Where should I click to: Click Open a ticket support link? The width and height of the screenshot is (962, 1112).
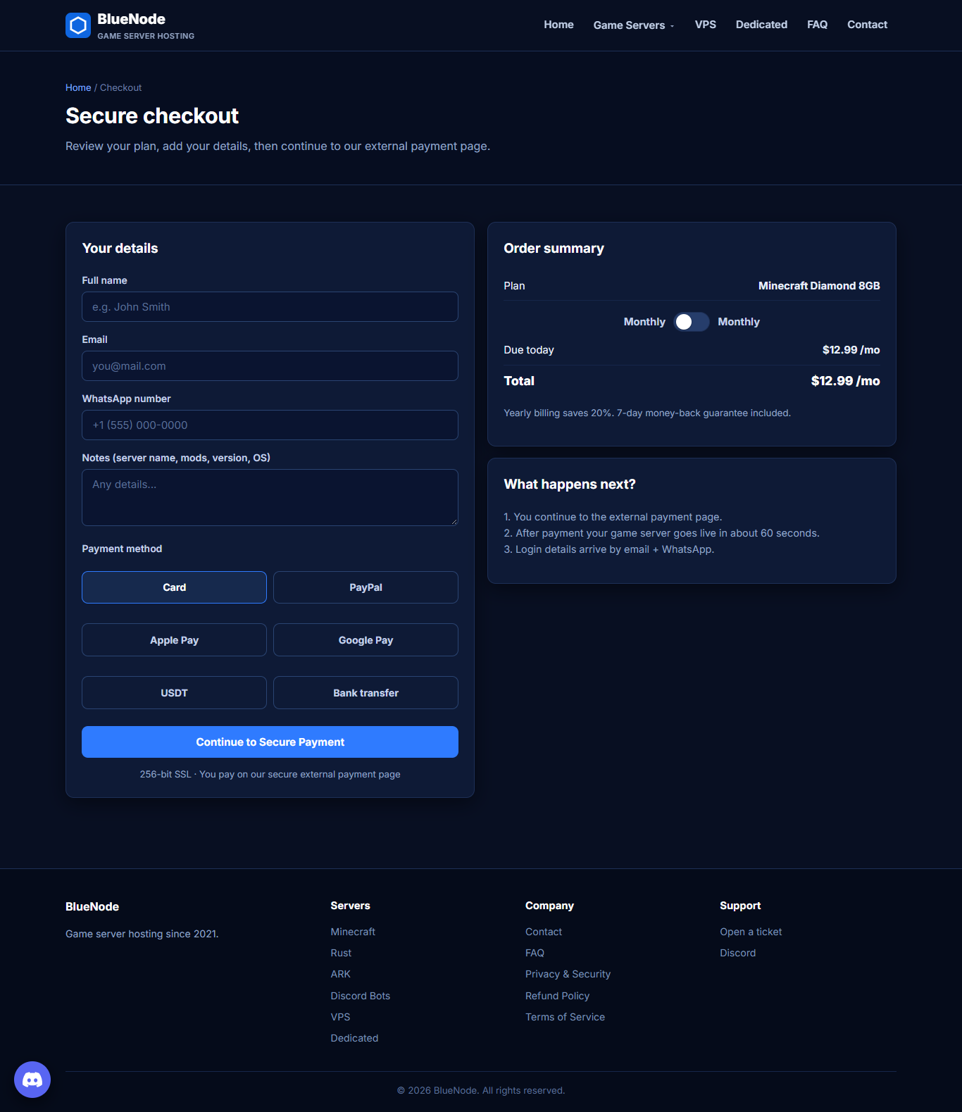[751, 932]
